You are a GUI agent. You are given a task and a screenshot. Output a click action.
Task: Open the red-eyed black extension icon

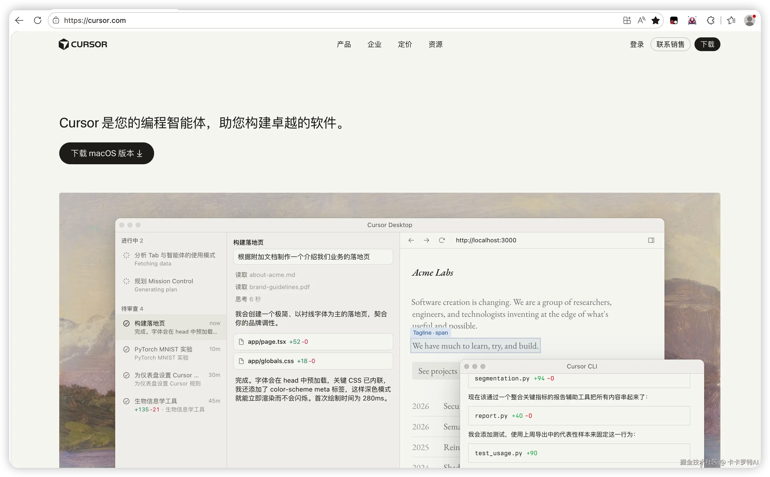674,21
